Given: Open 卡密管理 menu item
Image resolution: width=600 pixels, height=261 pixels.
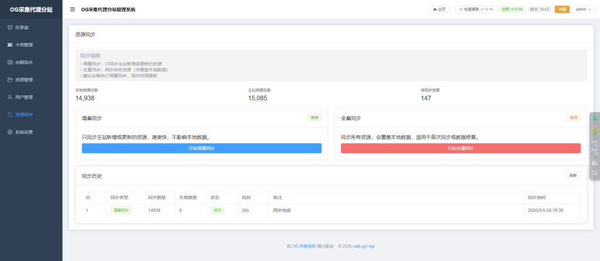Looking at the screenshot, I should [31, 44].
